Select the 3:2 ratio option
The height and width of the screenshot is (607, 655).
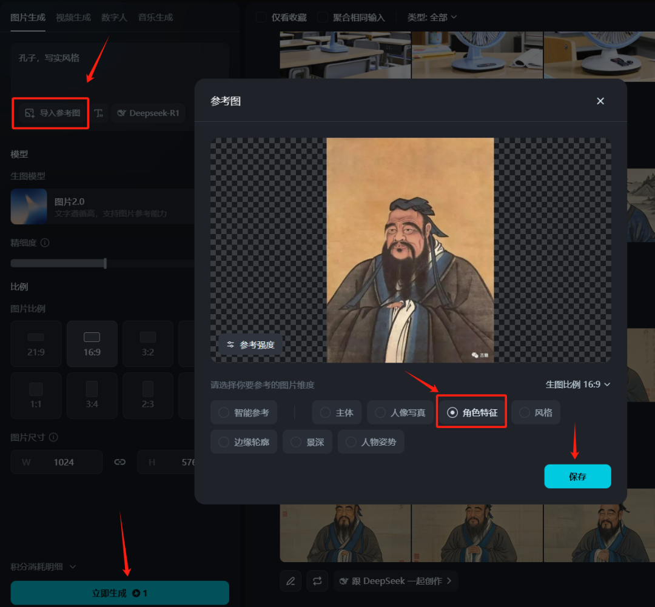pyautogui.click(x=148, y=344)
